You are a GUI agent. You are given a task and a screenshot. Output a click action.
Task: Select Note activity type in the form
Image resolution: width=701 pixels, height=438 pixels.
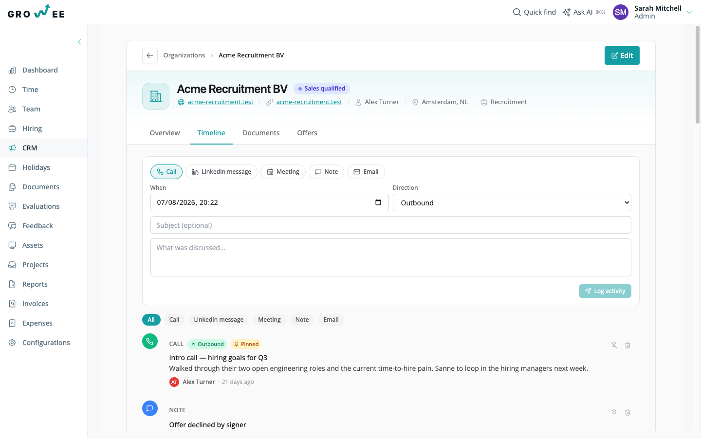tap(326, 172)
